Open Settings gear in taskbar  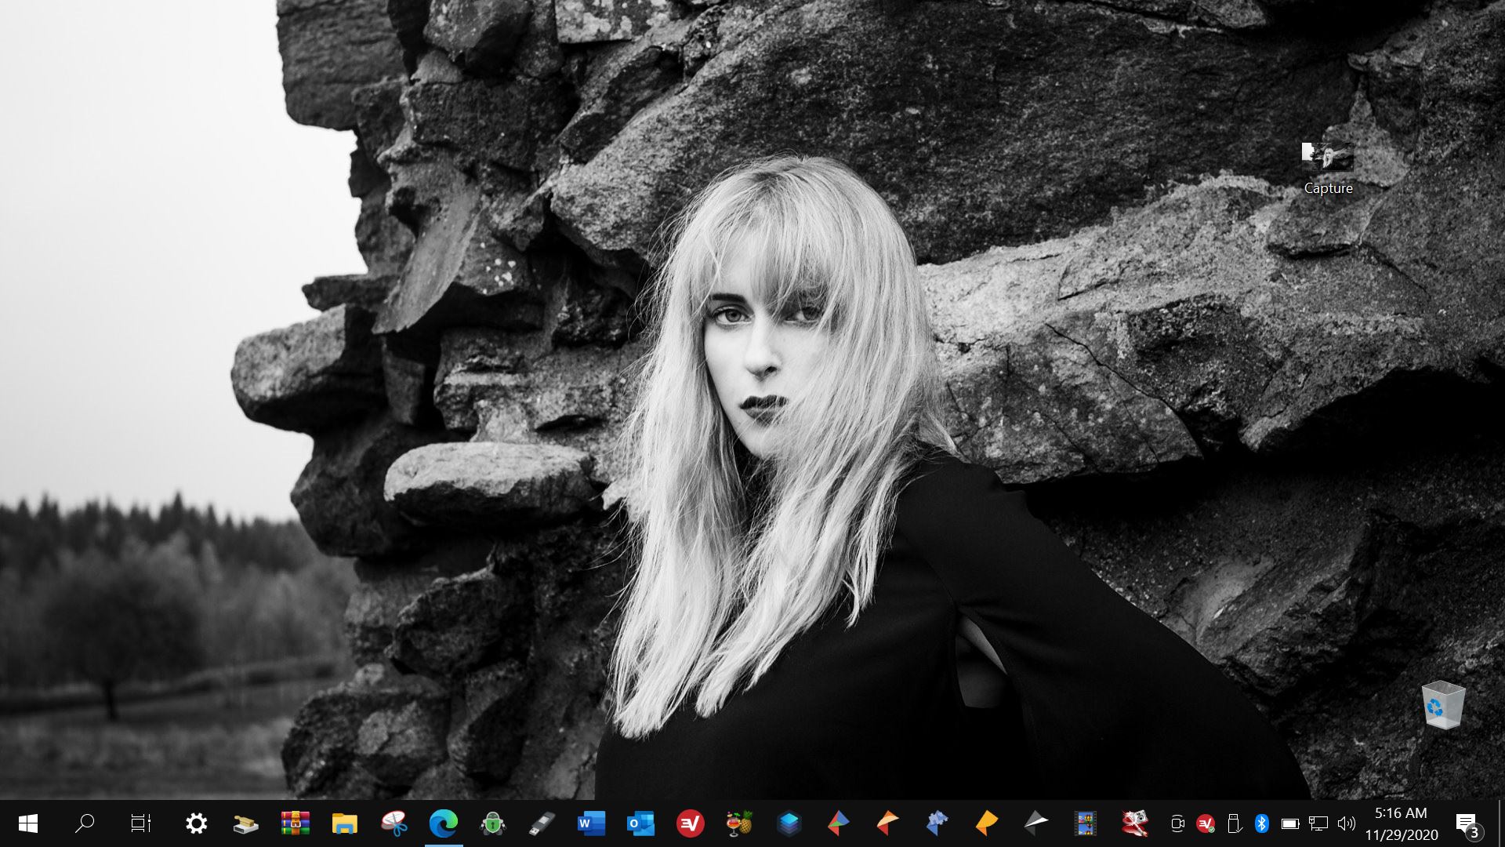[x=196, y=823]
